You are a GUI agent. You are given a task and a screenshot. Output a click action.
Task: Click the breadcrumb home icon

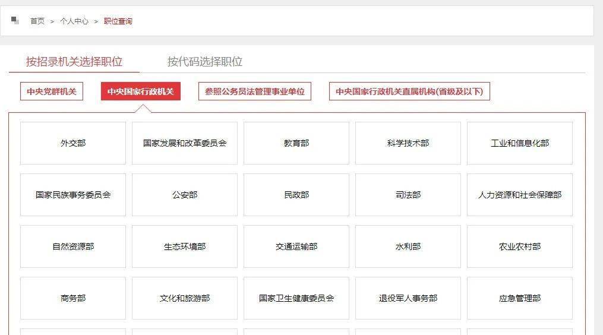click(15, 20)
